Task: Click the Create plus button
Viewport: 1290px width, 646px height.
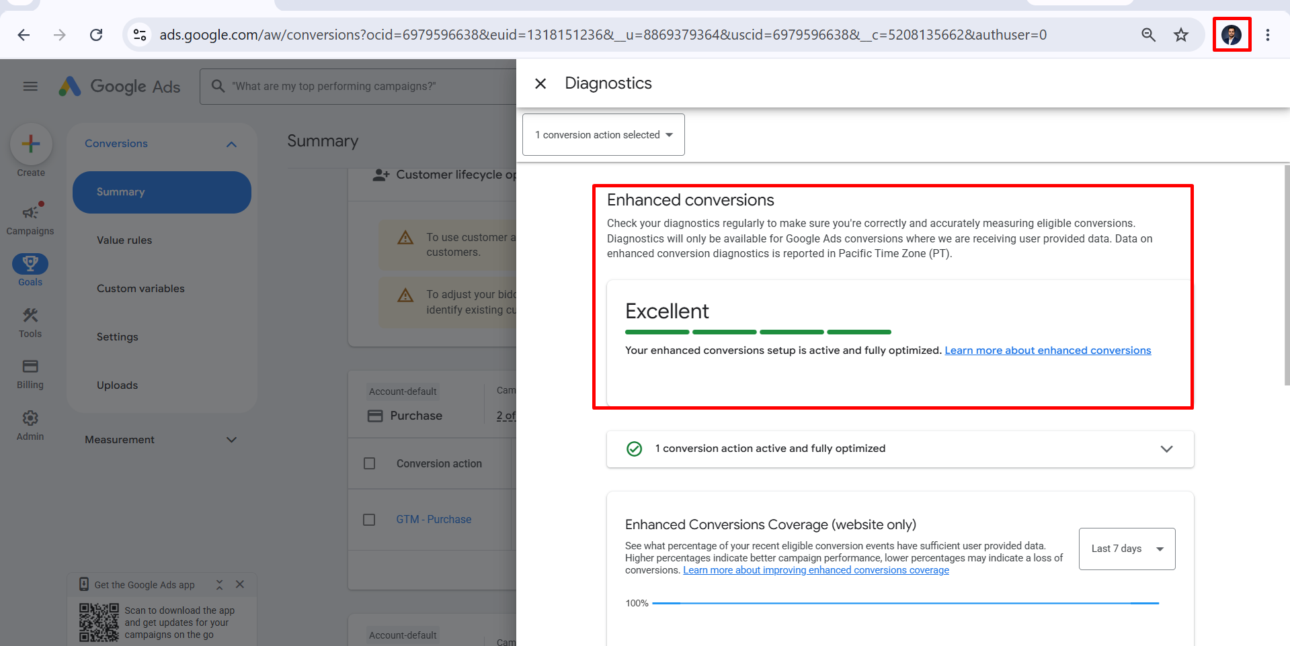Action: pyautogui.click(x=31, y=144)
